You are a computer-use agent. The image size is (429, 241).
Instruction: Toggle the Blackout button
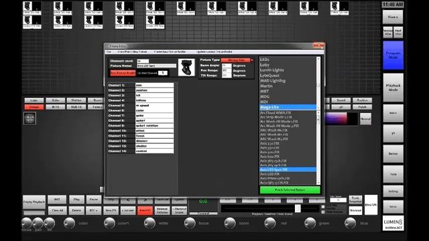[x=355, y=211]
